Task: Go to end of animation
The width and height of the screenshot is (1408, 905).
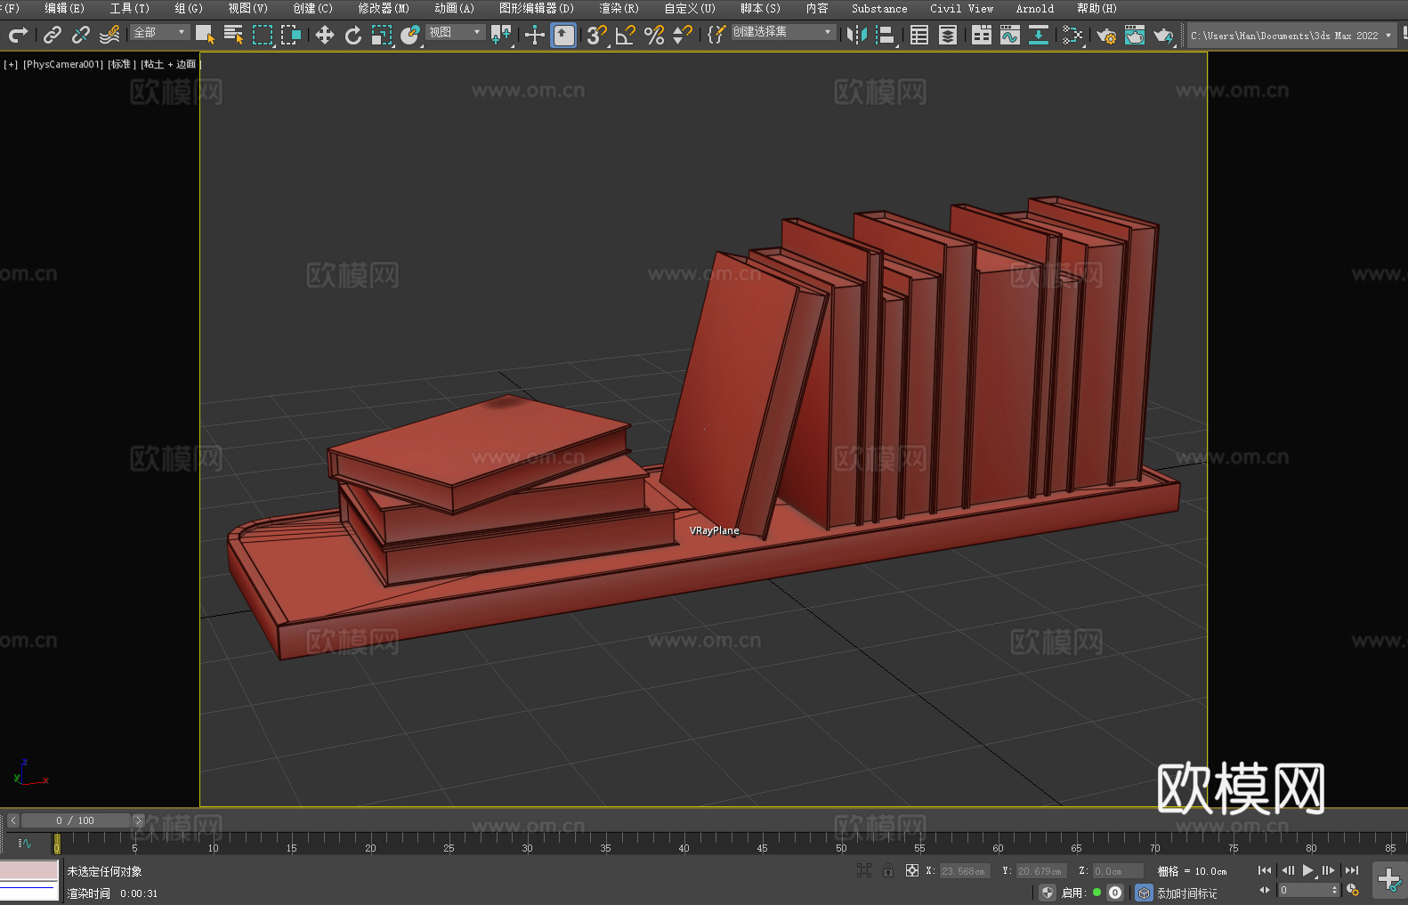Action: pos(1351,870)
